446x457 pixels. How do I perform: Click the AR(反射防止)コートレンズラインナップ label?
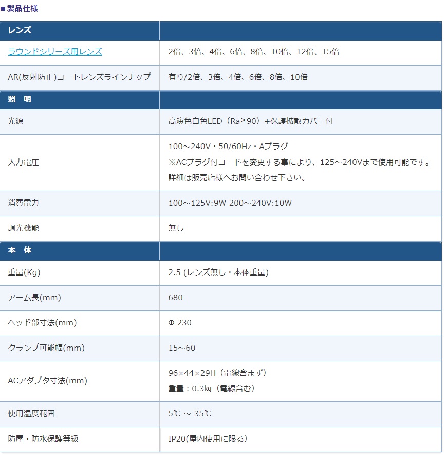click(79, 77)
